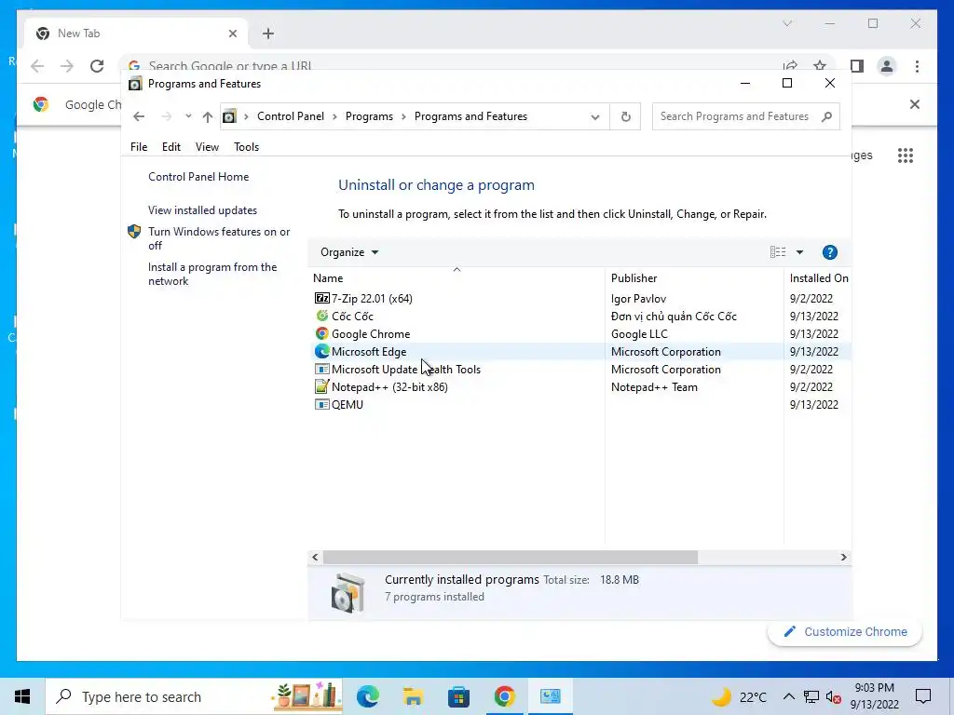Sort by Installed On column header

click(818, 277)
